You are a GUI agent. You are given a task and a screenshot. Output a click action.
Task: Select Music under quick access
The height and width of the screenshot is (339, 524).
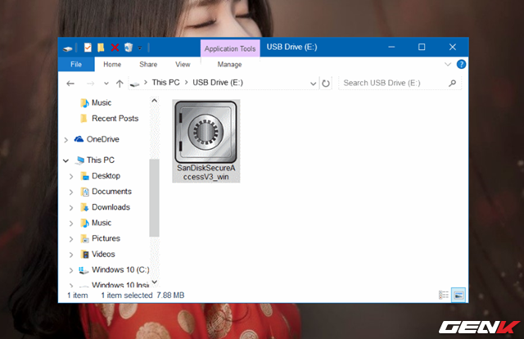[x=102, y=102]
